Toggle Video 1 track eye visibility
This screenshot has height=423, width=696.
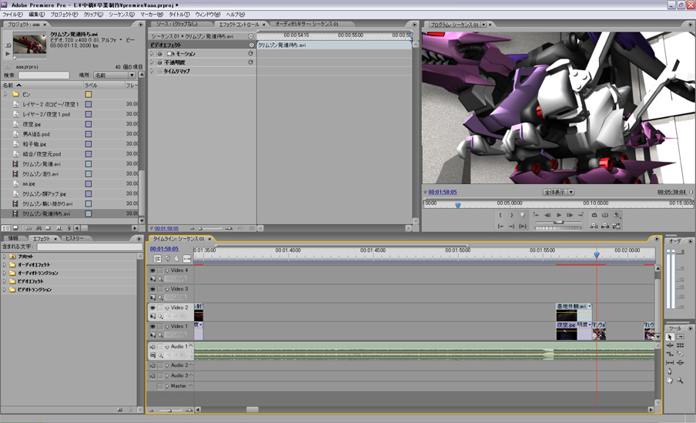click(x=152, y=327)
